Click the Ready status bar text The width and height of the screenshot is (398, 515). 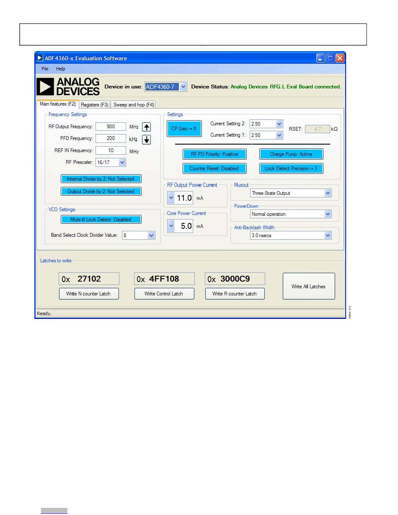tap(44, 313)
